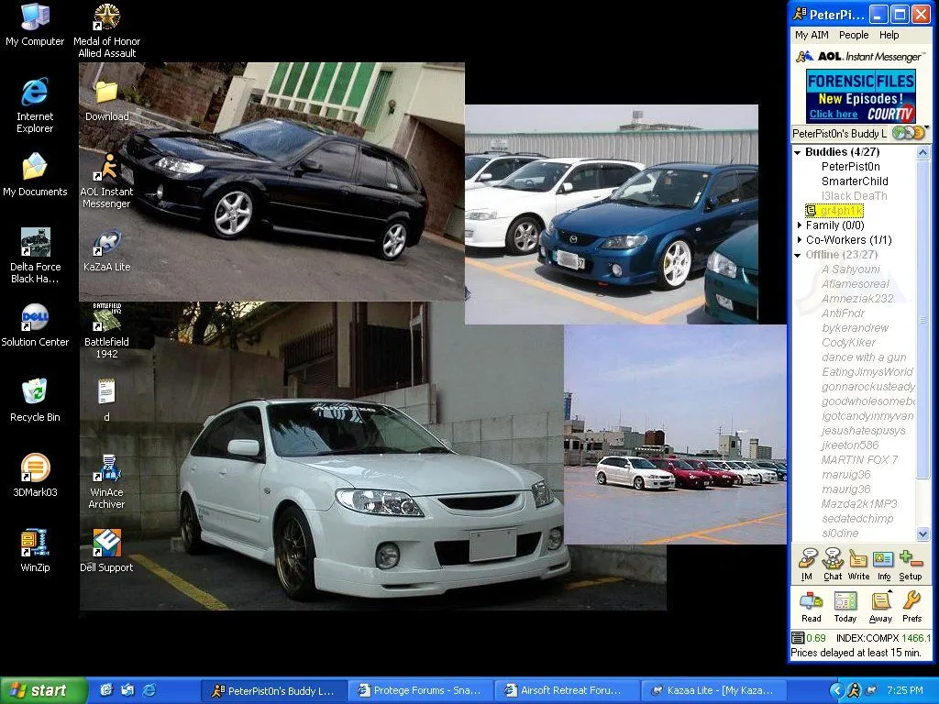The image size is (939, 704).
Task: Select SmarterChild in the buddy list
Action: point(855,181)
